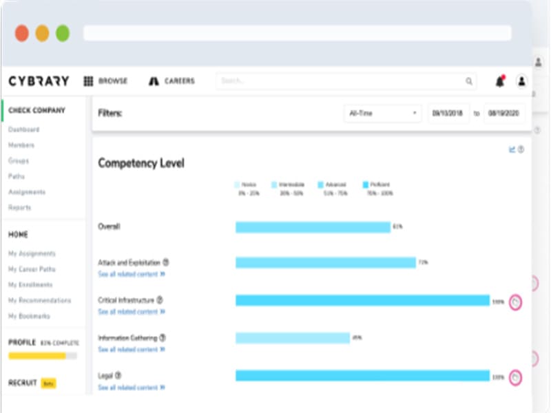The height and width of the screenshot is (413, 551).
Task: Click the search magnifier icon
Action: pyautogui.click(x=469, y=81)
